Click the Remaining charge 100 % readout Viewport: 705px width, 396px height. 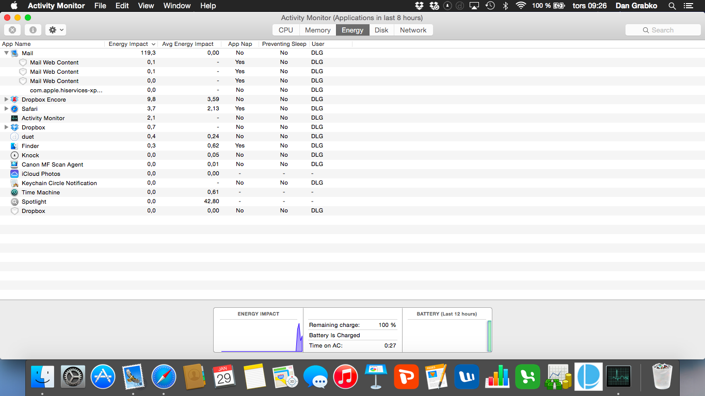[x=352, y=325]
